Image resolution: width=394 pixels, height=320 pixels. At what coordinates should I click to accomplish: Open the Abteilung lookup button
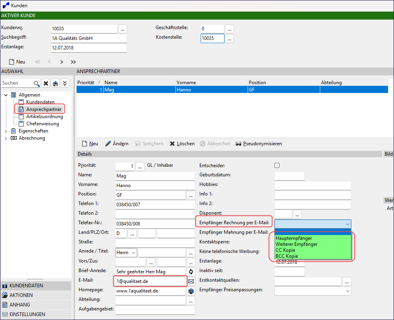tap(191, 300)
